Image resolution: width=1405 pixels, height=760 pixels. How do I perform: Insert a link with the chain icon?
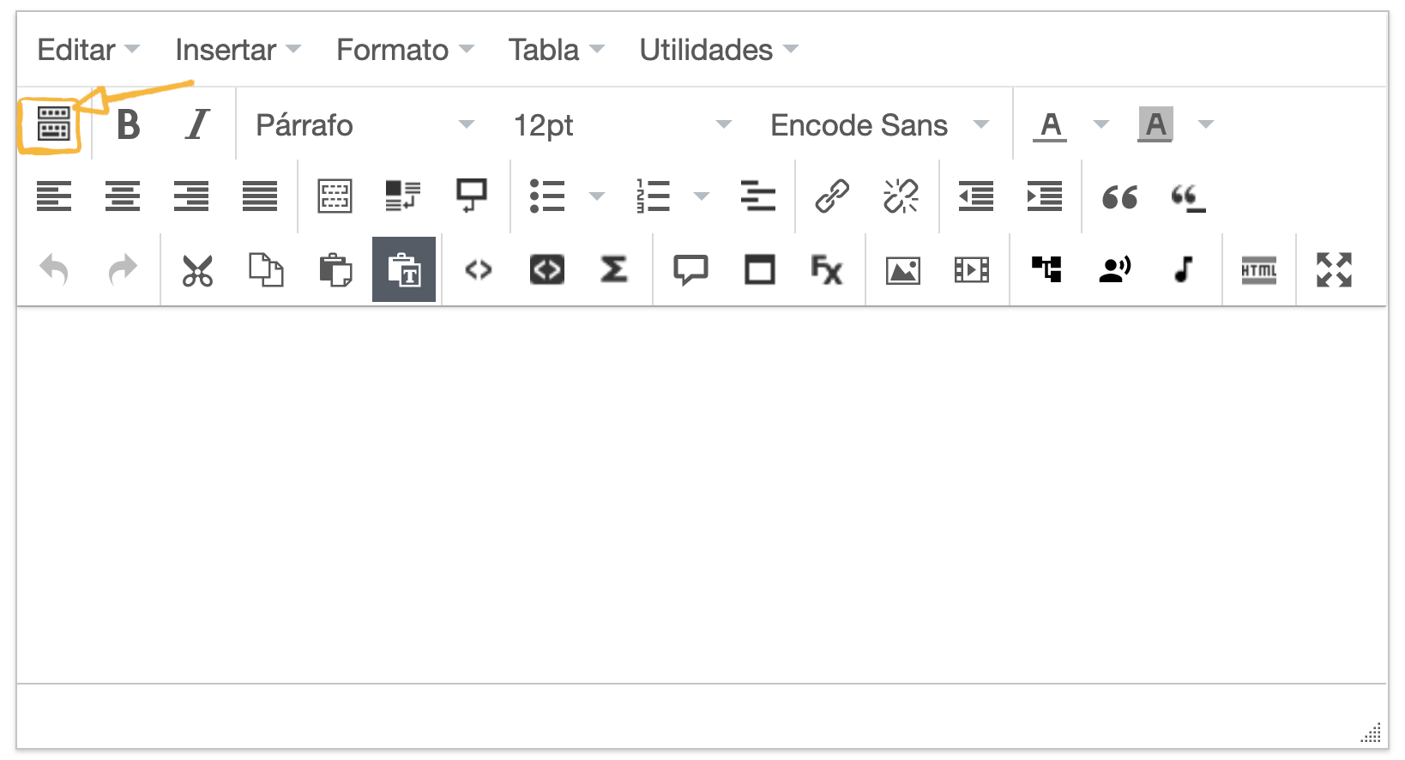click(832, 196)
